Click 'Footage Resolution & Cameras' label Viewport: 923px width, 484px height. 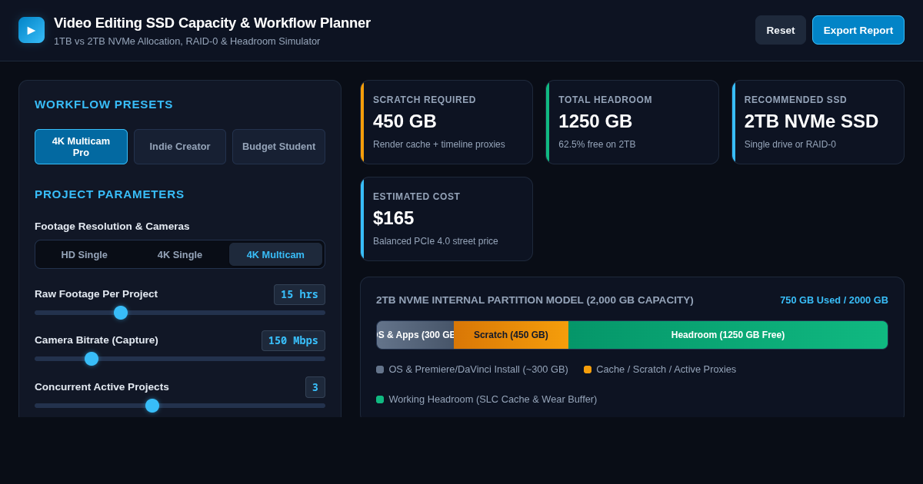point(112,227)
